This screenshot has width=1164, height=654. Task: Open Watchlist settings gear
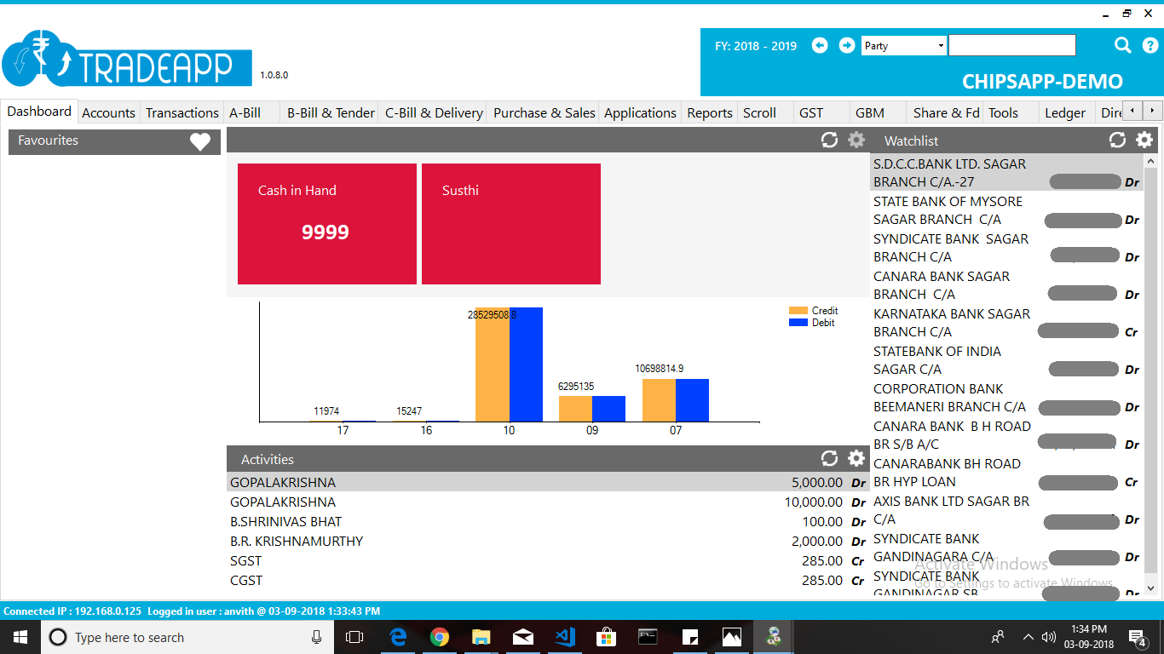(x=1144, y=141)
